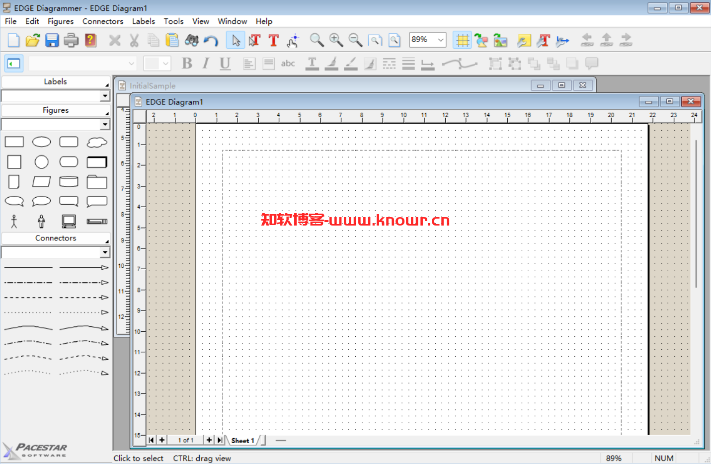
Task: Open the 89% zoom level dropdown
Action: [440, 40]
